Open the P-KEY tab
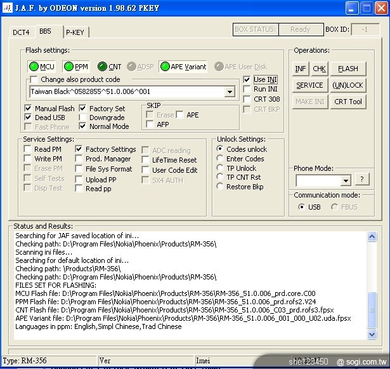 pos(75,32)
